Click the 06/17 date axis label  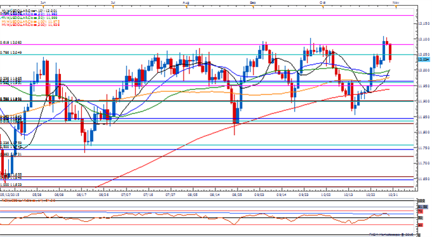click(x=81, y=195)
